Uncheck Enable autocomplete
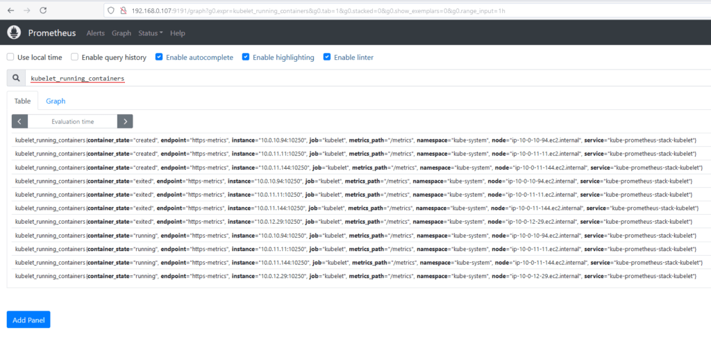 (x=159, y=57)
